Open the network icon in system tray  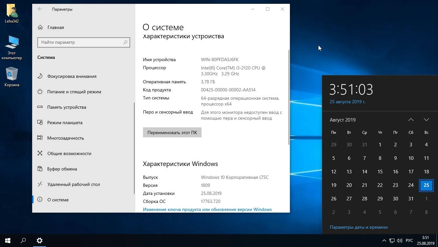[x=392, y=241]
